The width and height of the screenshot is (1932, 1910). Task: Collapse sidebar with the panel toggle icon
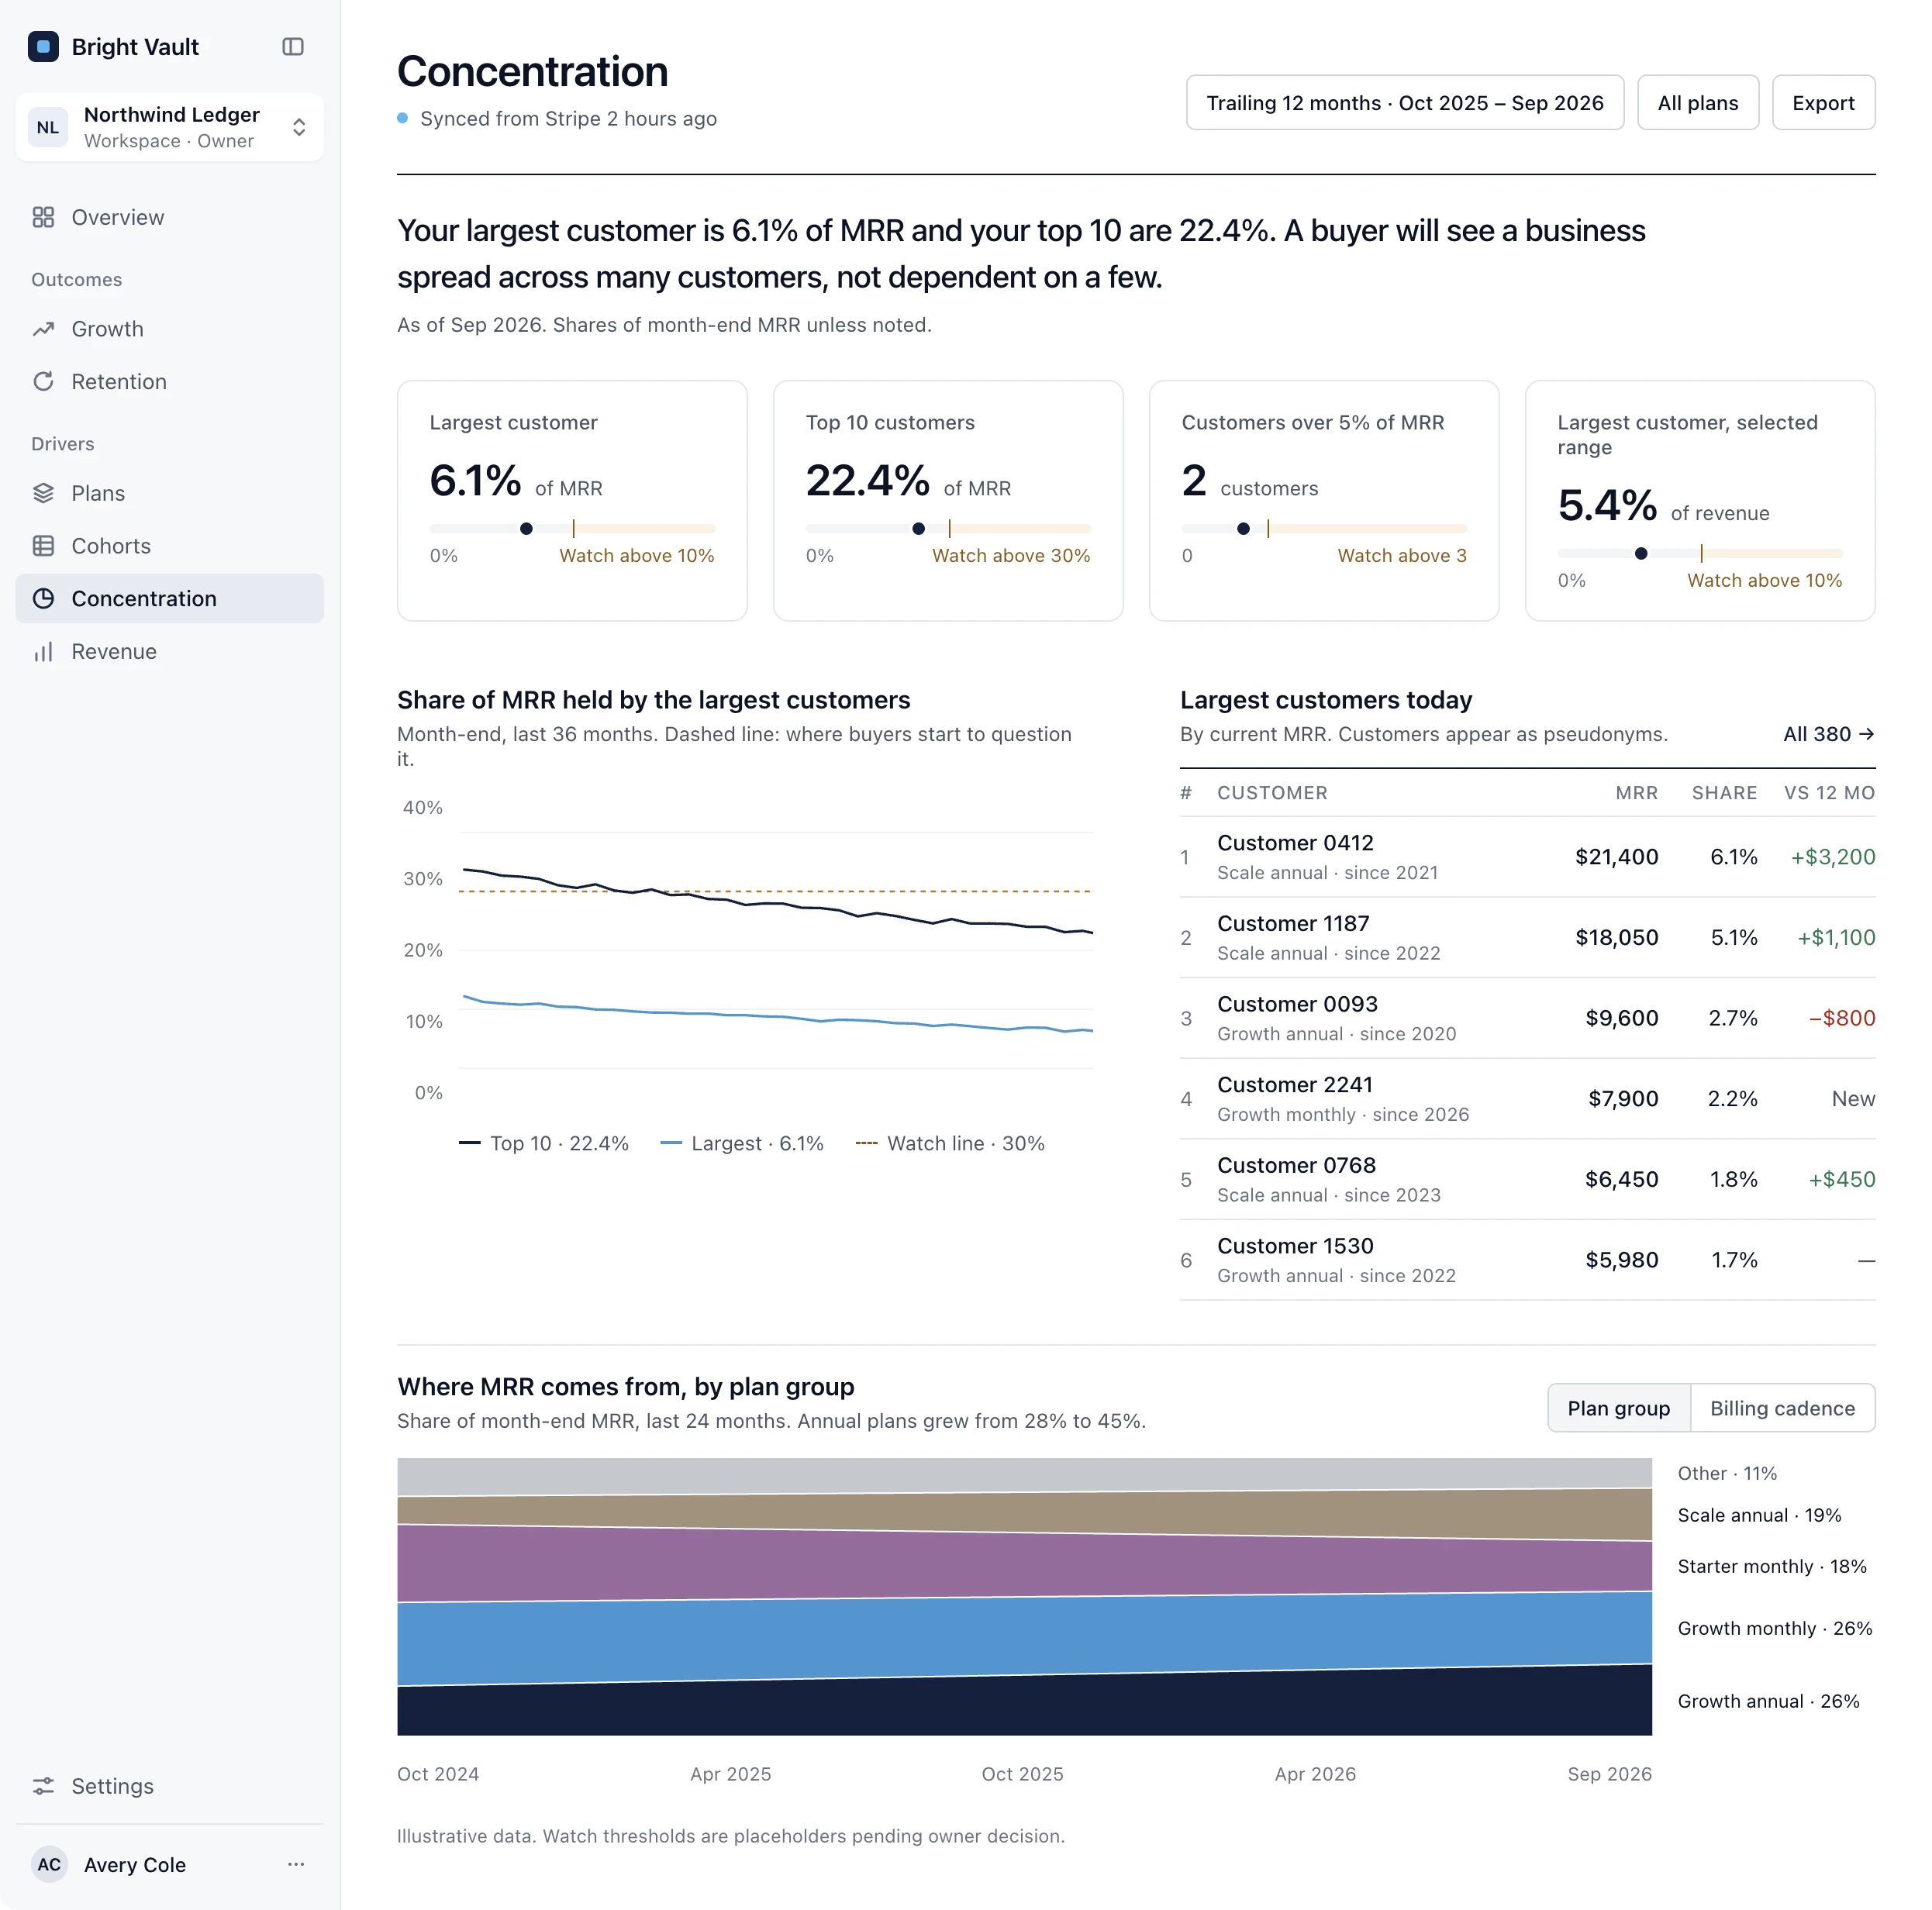coord(293,47)
